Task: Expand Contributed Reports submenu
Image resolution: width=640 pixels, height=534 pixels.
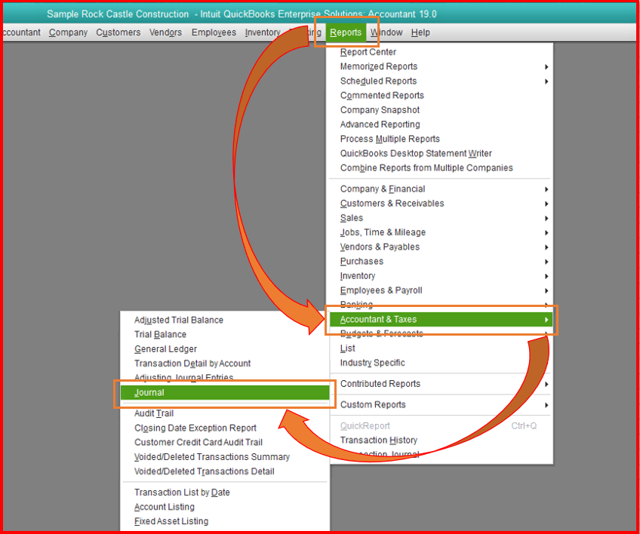Action: point(441,384)
